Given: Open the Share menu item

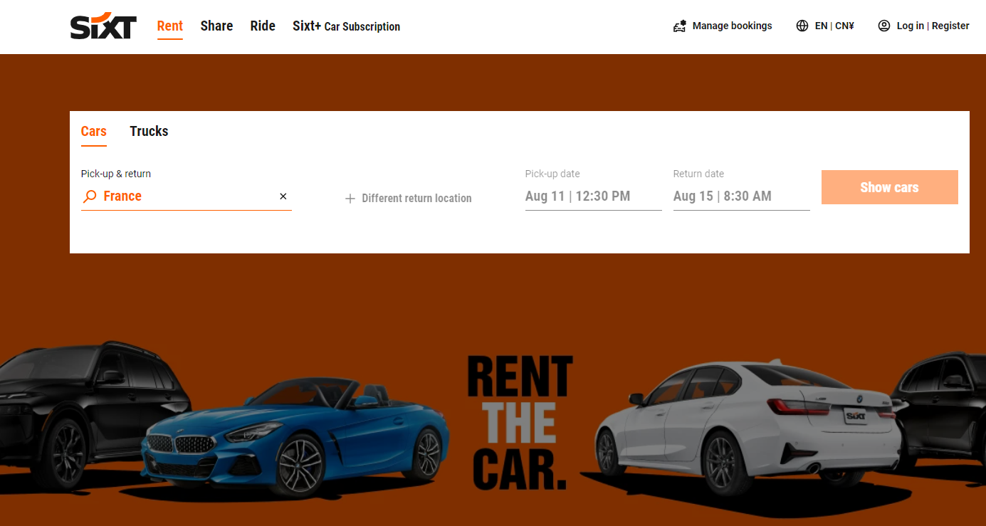Looking at the screenshot, I should (x=216, y=26).
